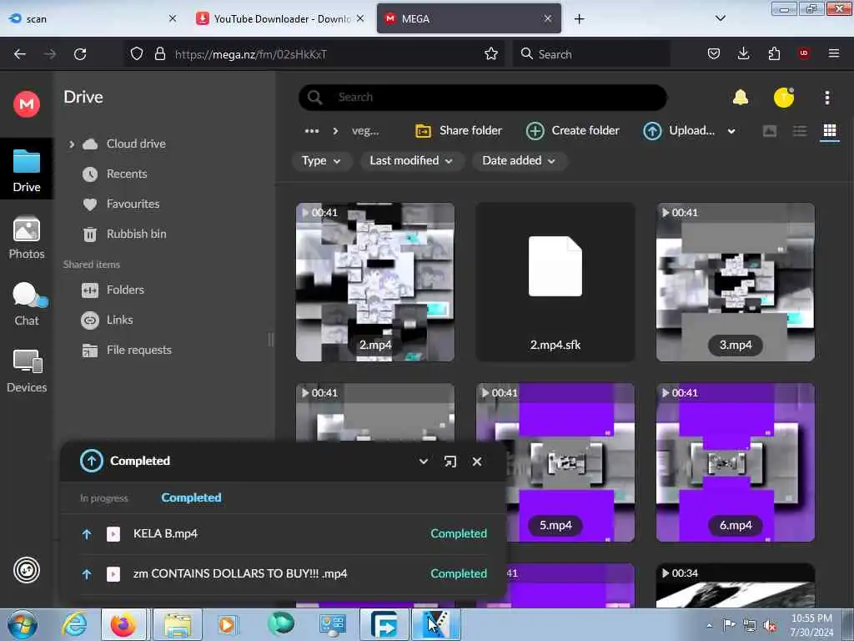
Task: Open the Firefox hamburger menu
Action: click(x=833, y=53)
